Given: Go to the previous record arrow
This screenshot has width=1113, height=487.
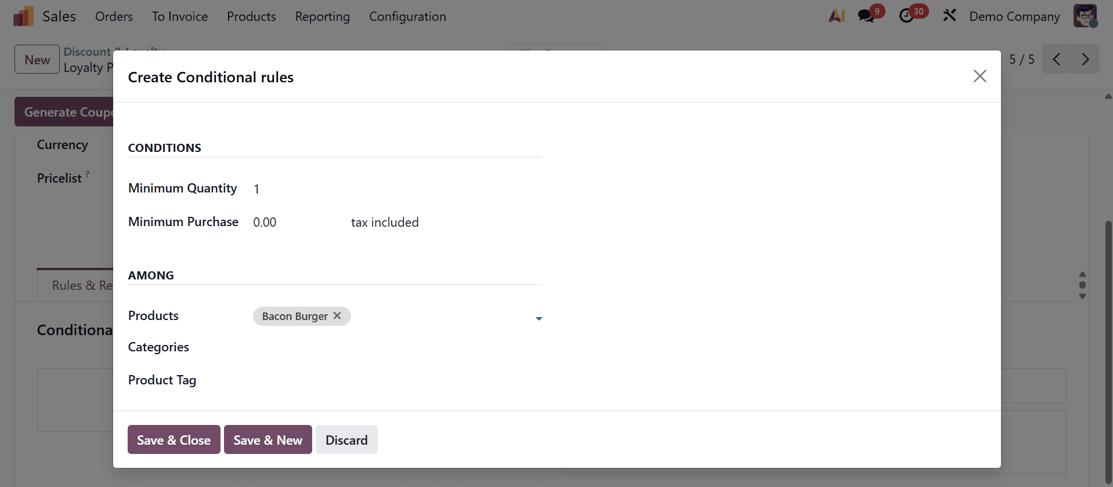Looking at the screenshot, I should (x=1057, y=59).
